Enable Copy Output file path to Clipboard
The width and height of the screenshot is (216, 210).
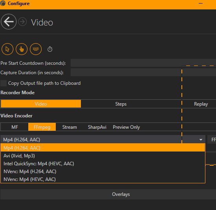point(4,83)
